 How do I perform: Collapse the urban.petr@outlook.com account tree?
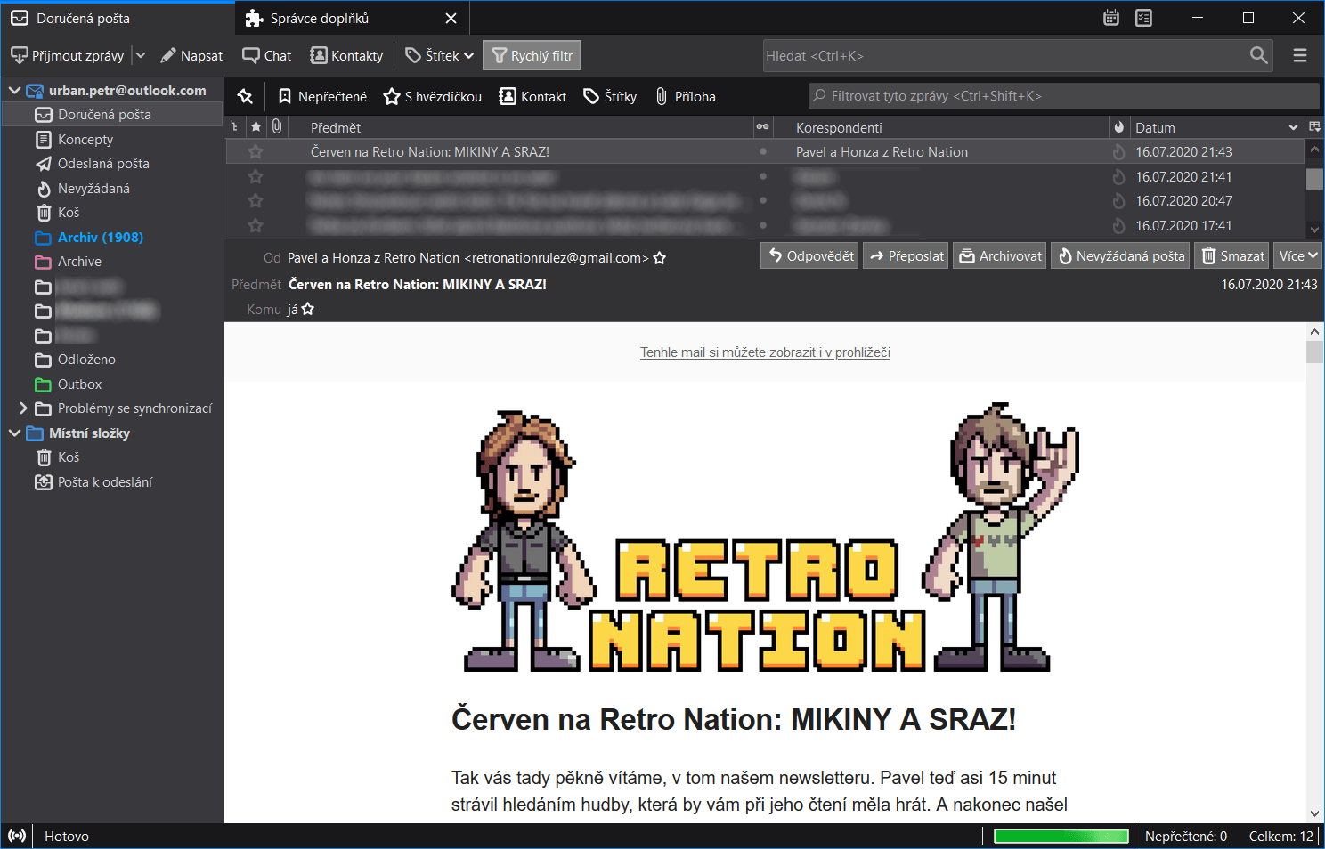[15, 91]
